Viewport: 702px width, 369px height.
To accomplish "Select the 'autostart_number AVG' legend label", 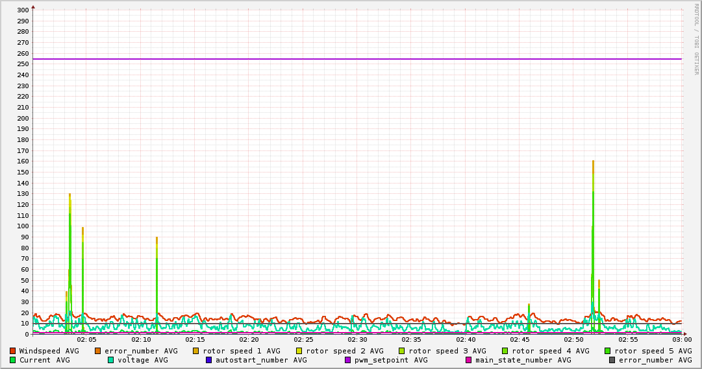I will point(262,360).
